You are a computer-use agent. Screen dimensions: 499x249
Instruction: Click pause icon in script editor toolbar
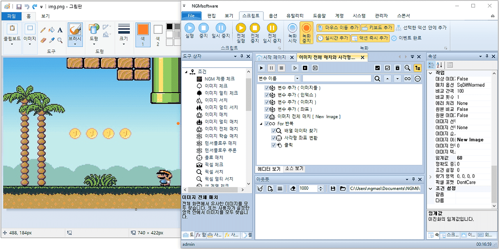[x=271, y=68]
